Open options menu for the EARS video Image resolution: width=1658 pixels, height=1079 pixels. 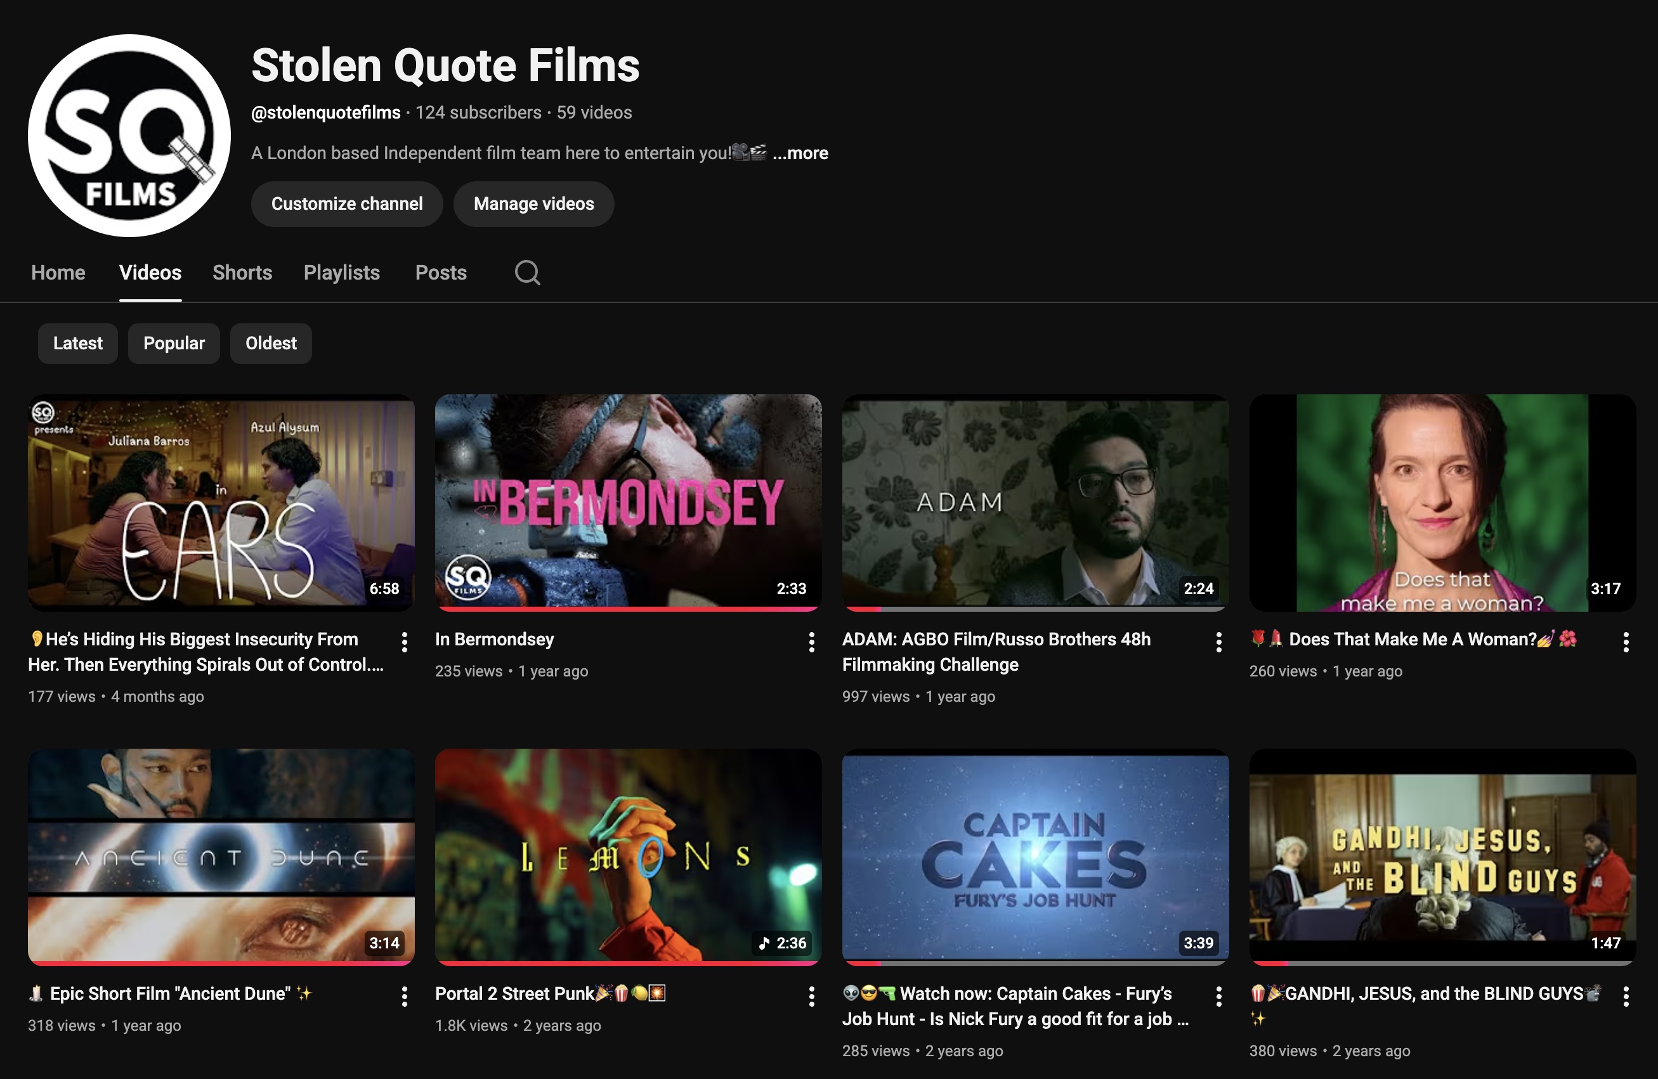pyautogui.click(x=404, y=642)
